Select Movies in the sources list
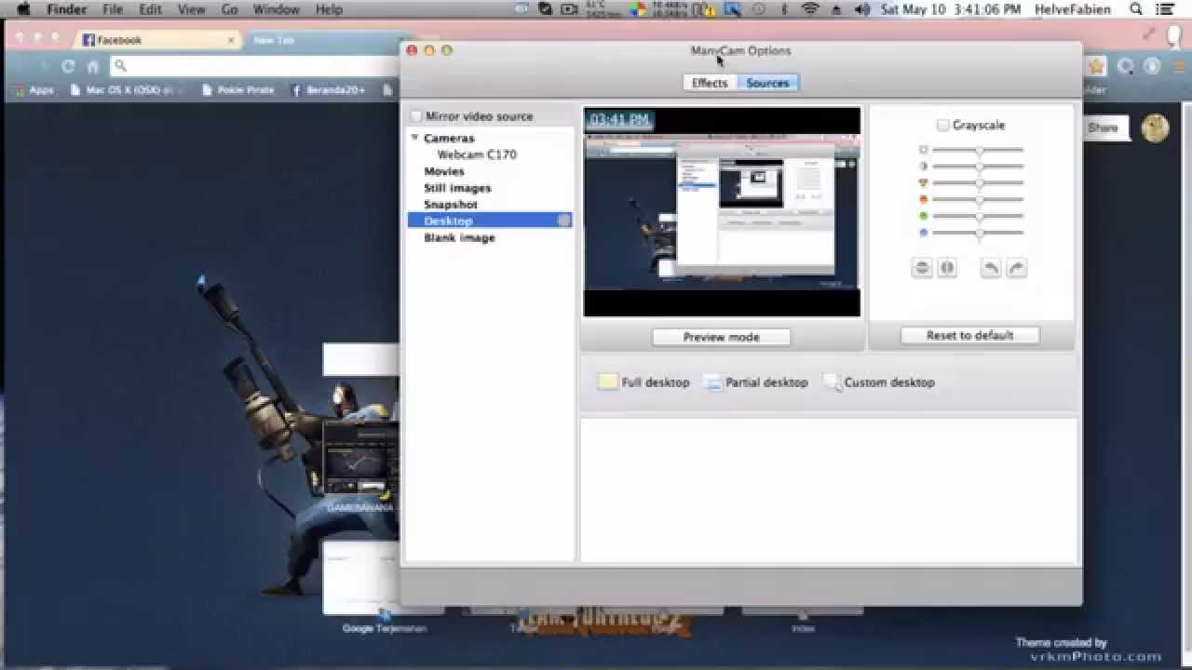Viewport: 1192px width, 670px height. [x=444, y=171]
